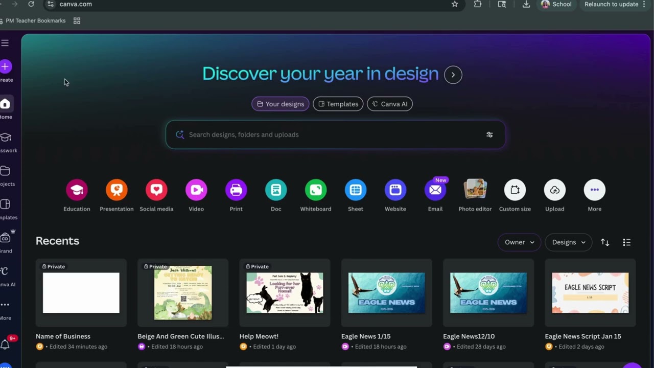Open Discover your year arrow button
The height and width of the screenshot is (368, 654).
[x=453, y=75]
